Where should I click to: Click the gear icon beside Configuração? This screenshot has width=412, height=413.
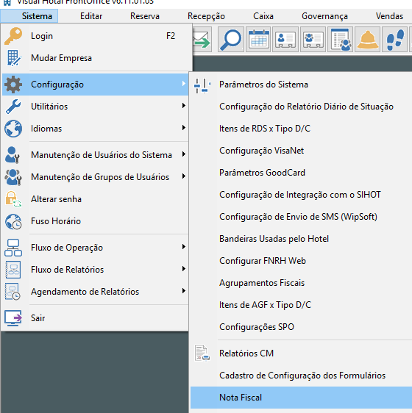tap(13, 85)
